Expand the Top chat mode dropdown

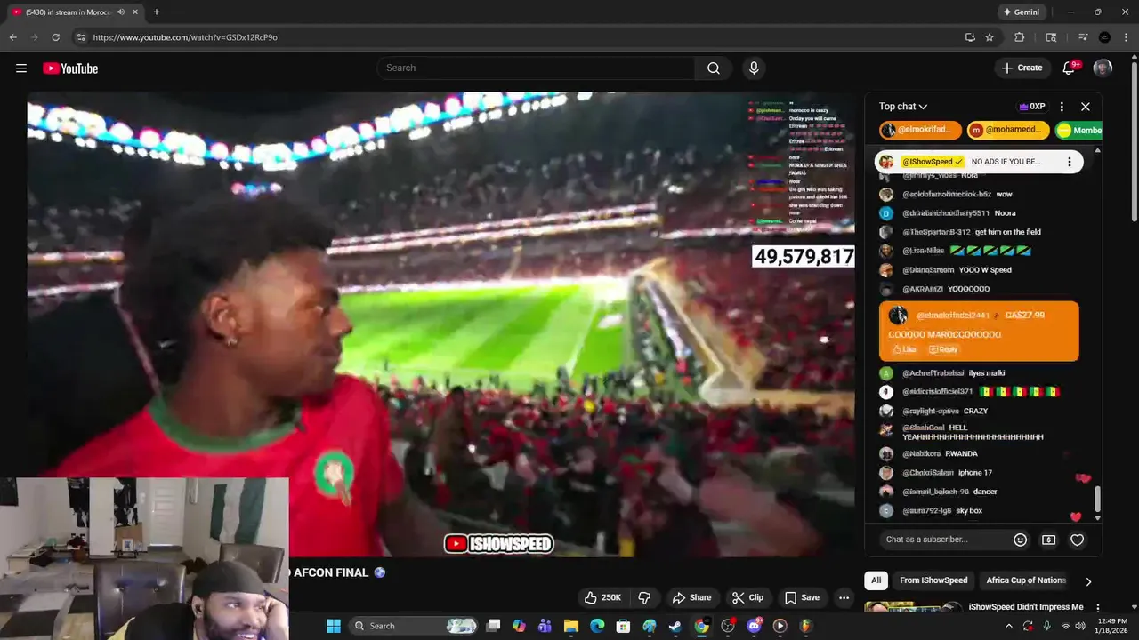pyautogui.click(x=903, y=107)
